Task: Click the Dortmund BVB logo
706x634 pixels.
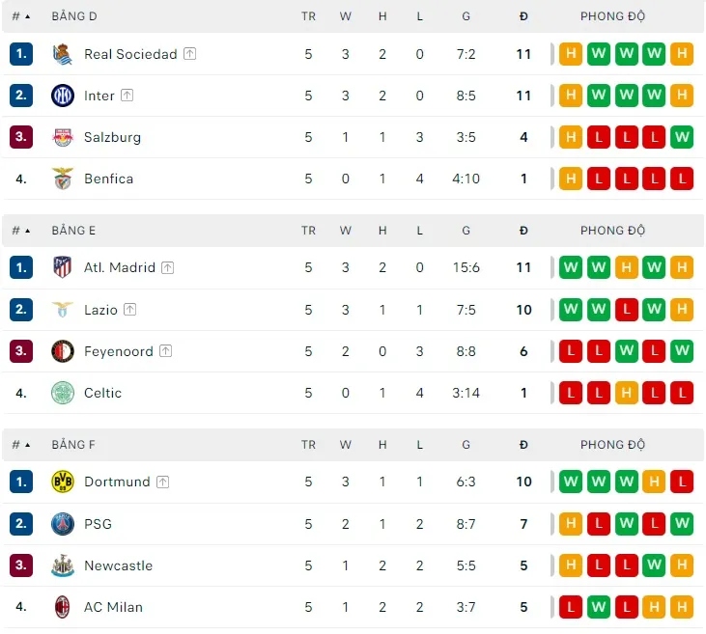Action: click(x=63, y=482)
